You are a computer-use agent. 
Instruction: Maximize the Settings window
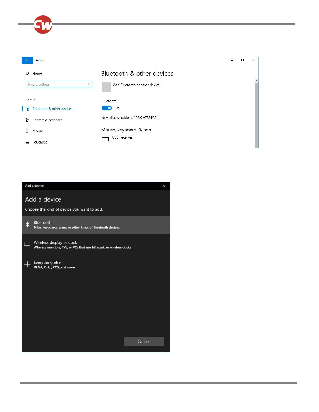click(x=242, y=60)
